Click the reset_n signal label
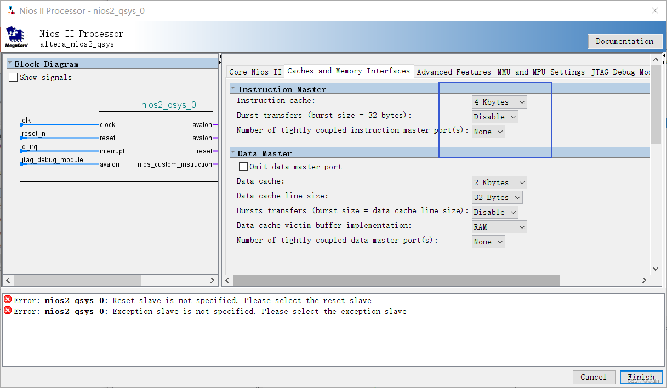The image size is (667, 388). [x=33, y=133]
